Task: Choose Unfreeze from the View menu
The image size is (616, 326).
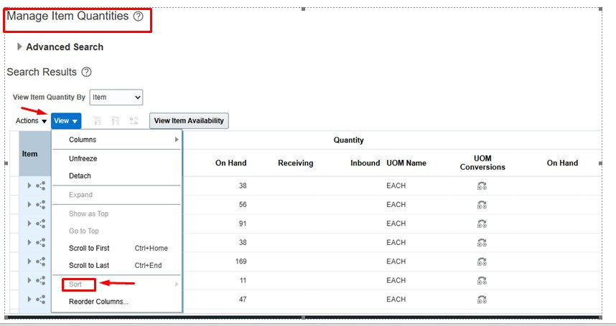Action: pyautogui.click(x=117, y=158)
